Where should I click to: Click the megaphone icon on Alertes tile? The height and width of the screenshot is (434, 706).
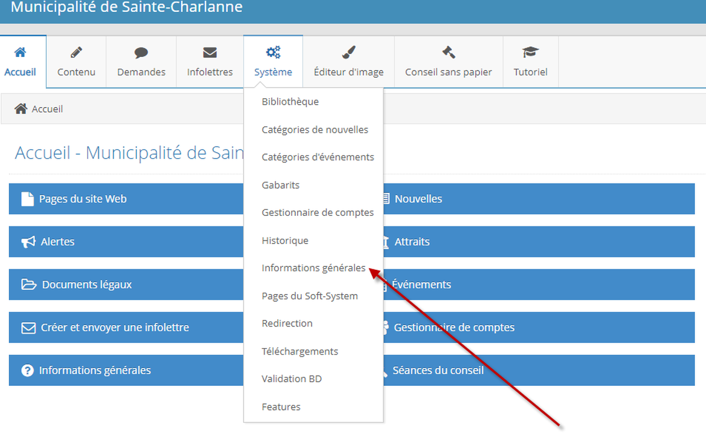coord(28,242)
